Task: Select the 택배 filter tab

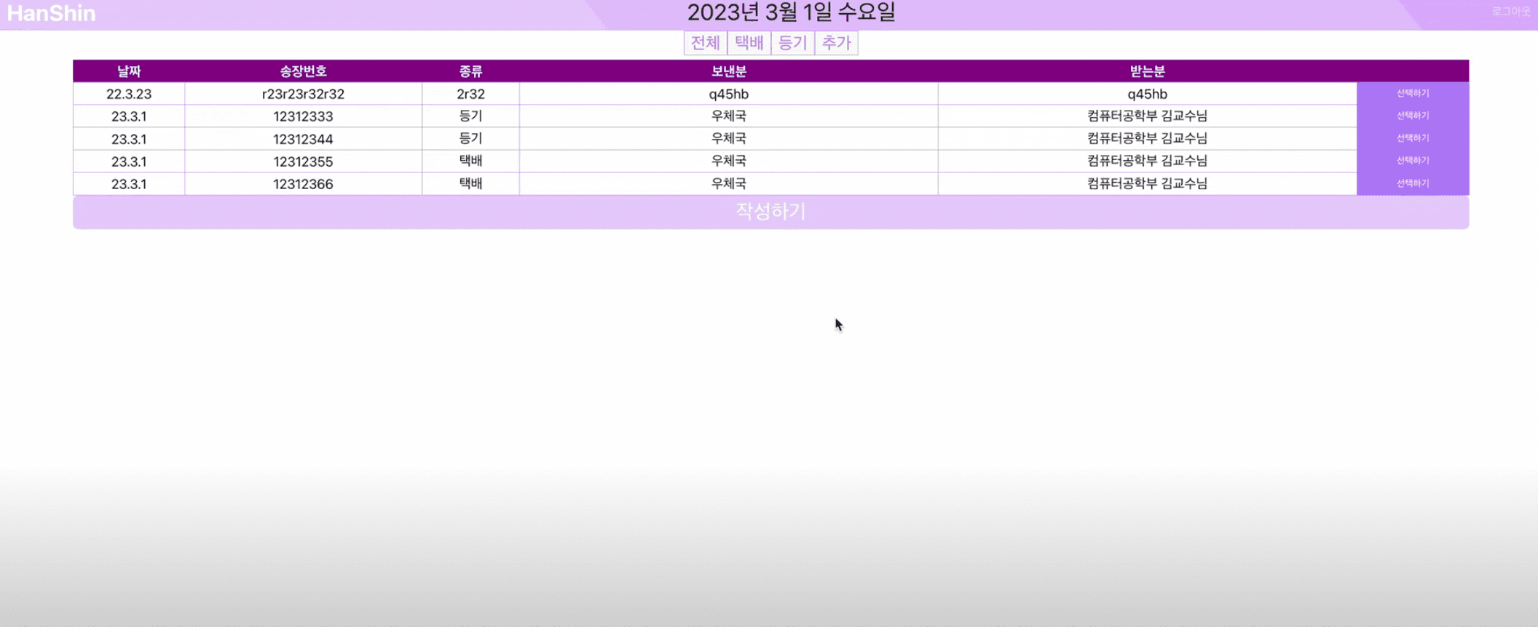Action: 749,43
